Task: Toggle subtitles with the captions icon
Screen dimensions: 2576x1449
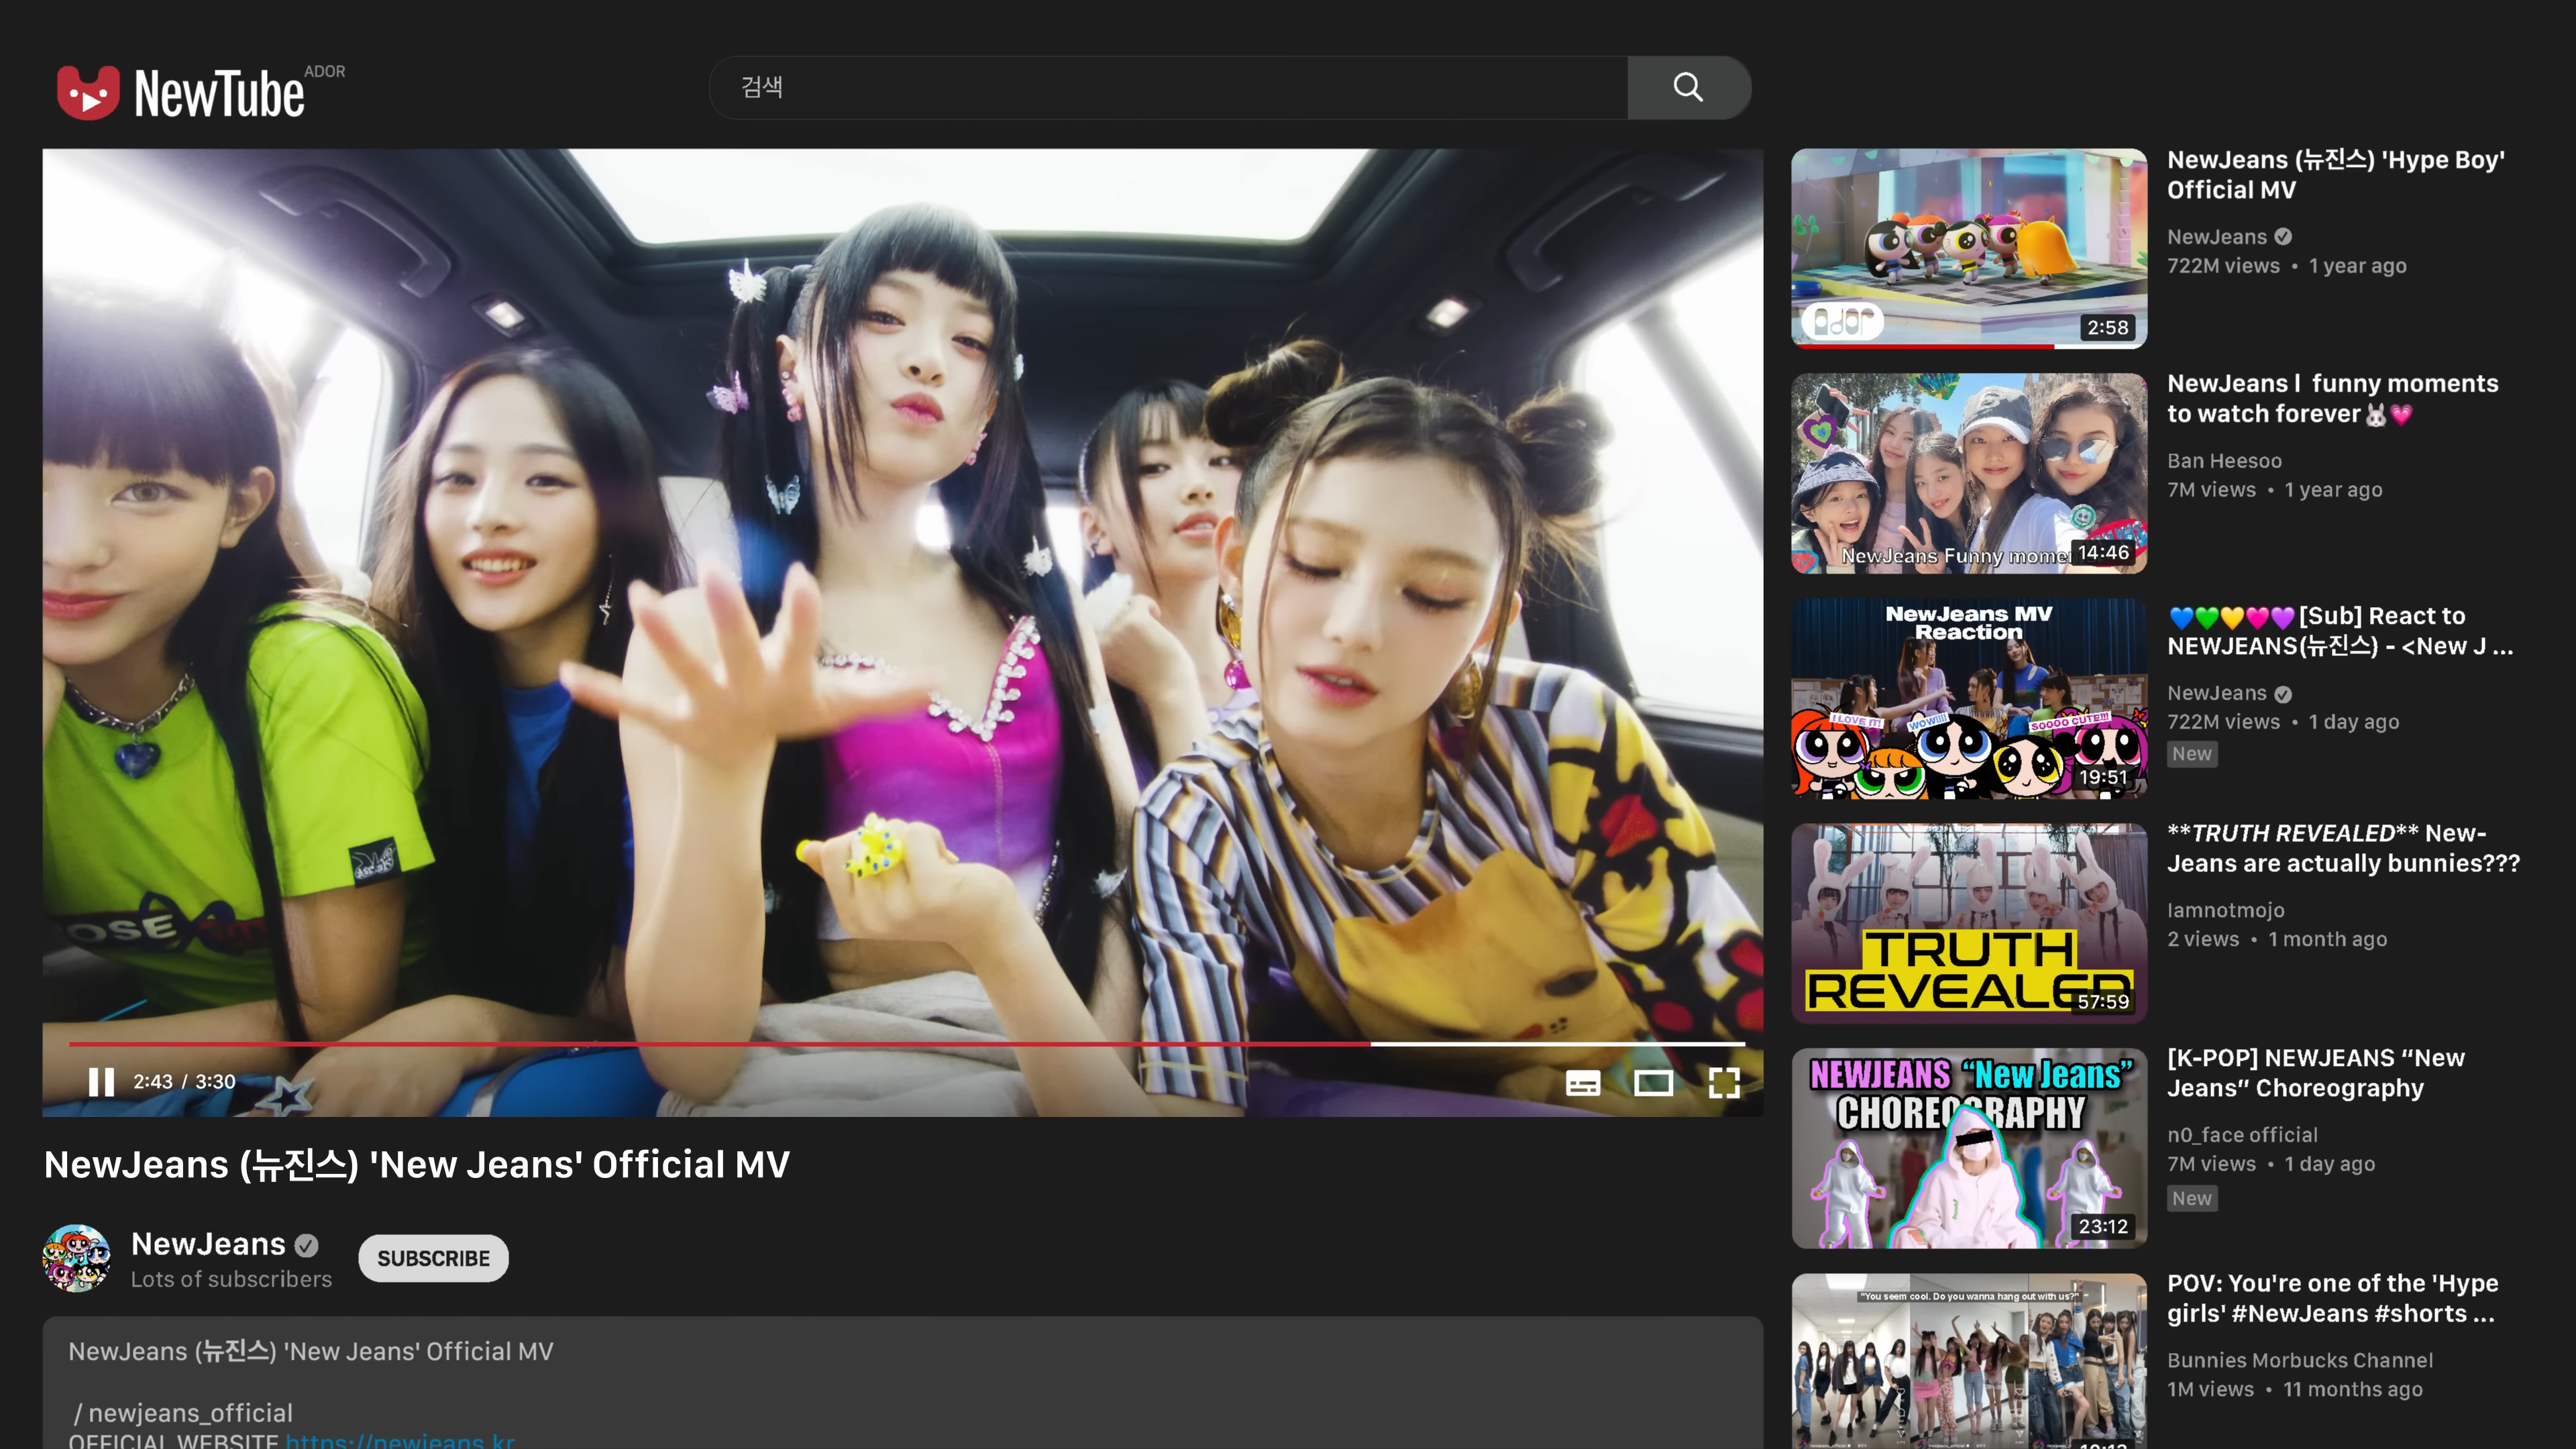Action: (x=1582, y=1082)
